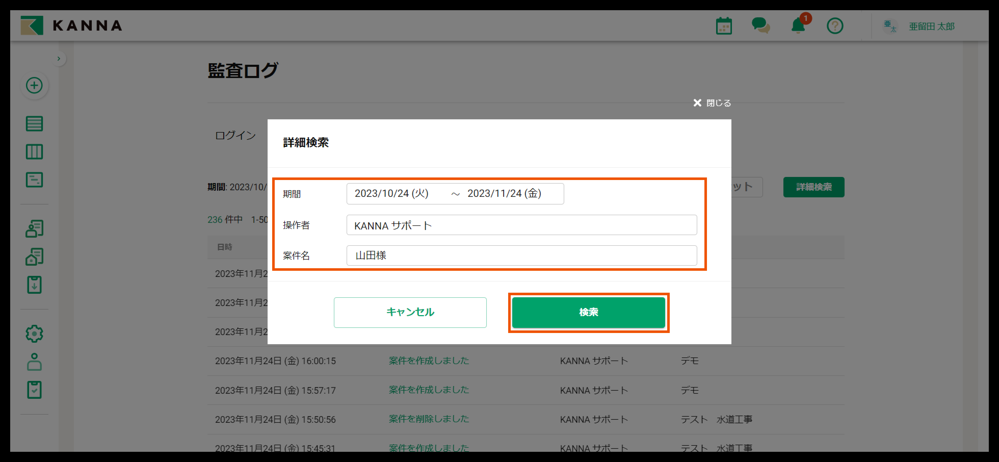Open 案件を削除しました link at 15:50:56
999x462 pixels.
[x=429, y=419]
